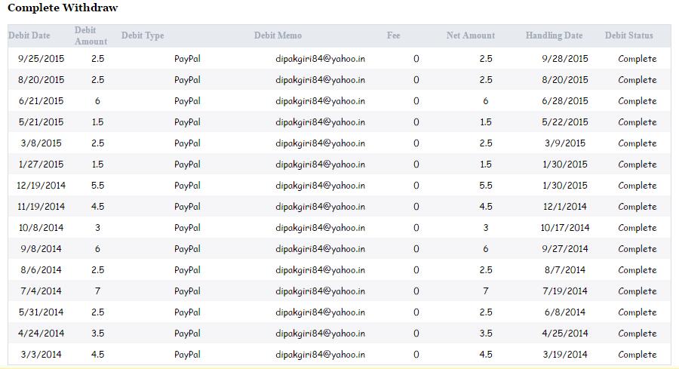Image resolution: width=679 pixels, height=369 pixels.
Task: Click Complete status in the 9/25/2015 row
Action: pos(638,58)
